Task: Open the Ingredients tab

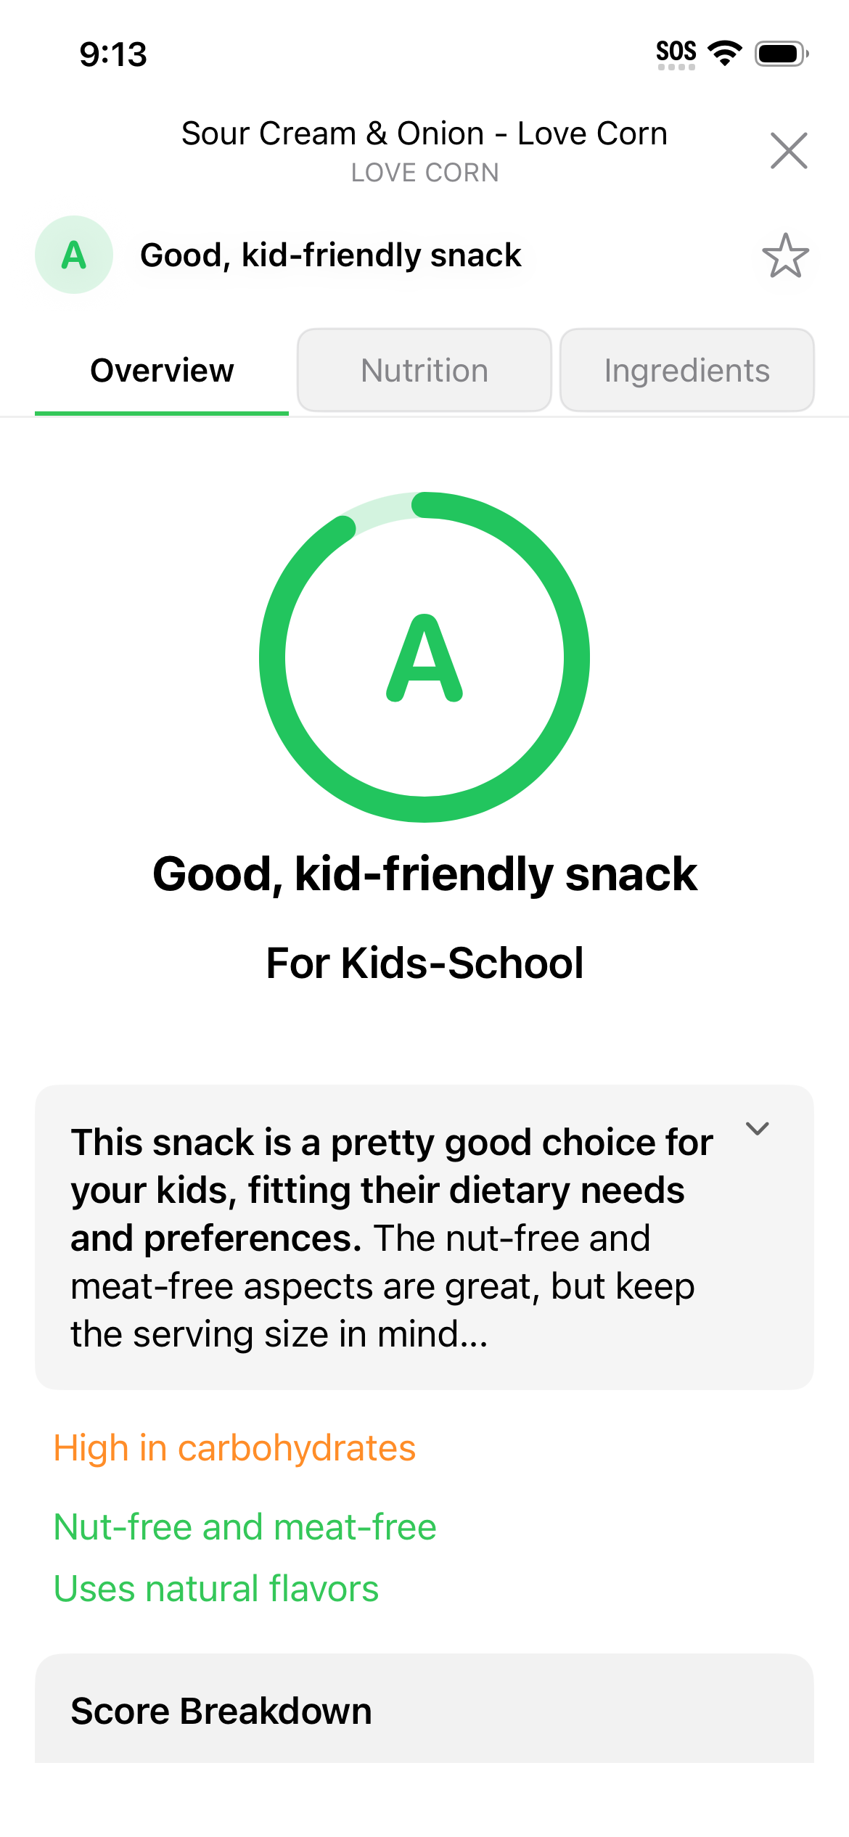Action: [686, 371]
